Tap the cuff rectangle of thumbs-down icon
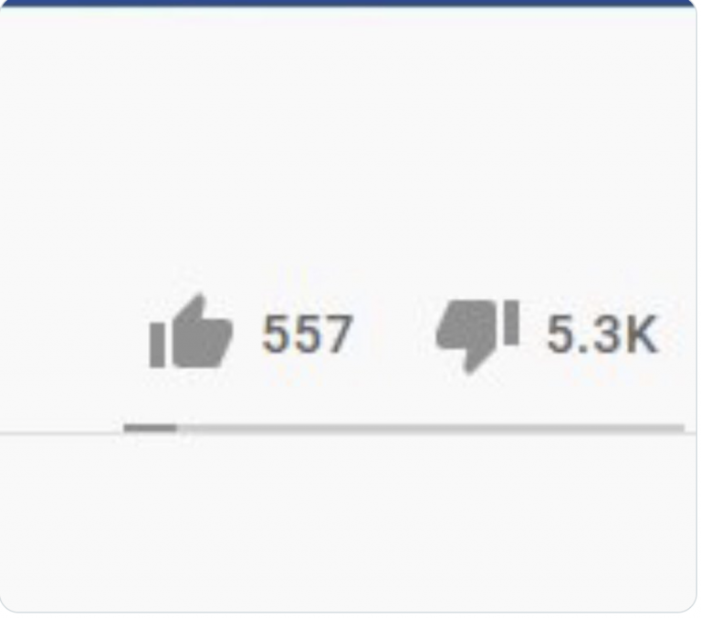 point(511,323)
